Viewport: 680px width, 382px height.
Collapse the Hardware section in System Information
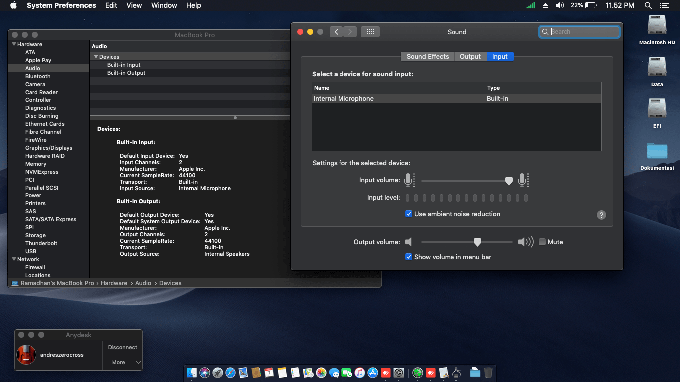[13, 44]
